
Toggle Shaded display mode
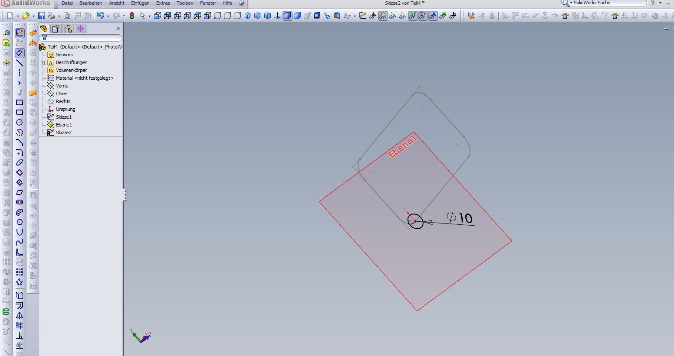[x=297, y=16]
